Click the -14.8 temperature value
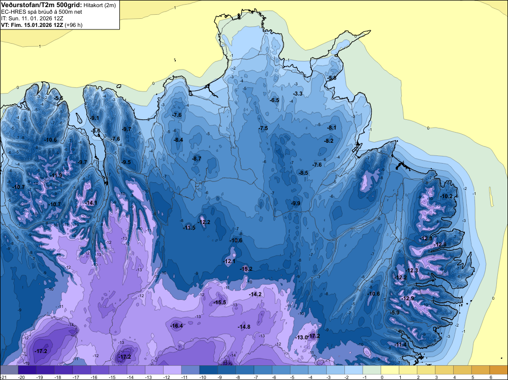The image size is (508, 380). tap(244, 327)
